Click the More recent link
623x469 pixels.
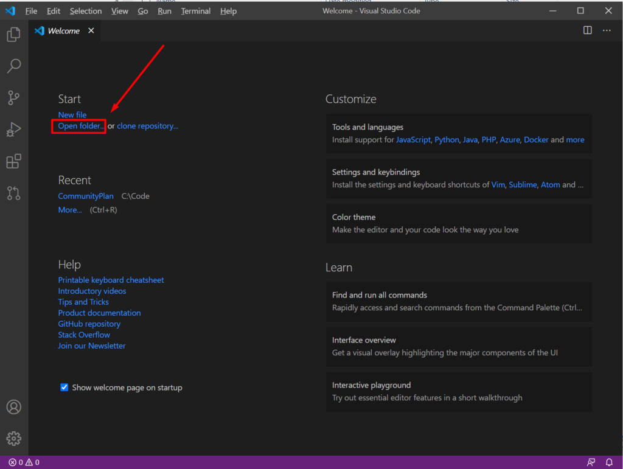click(70, 210)
